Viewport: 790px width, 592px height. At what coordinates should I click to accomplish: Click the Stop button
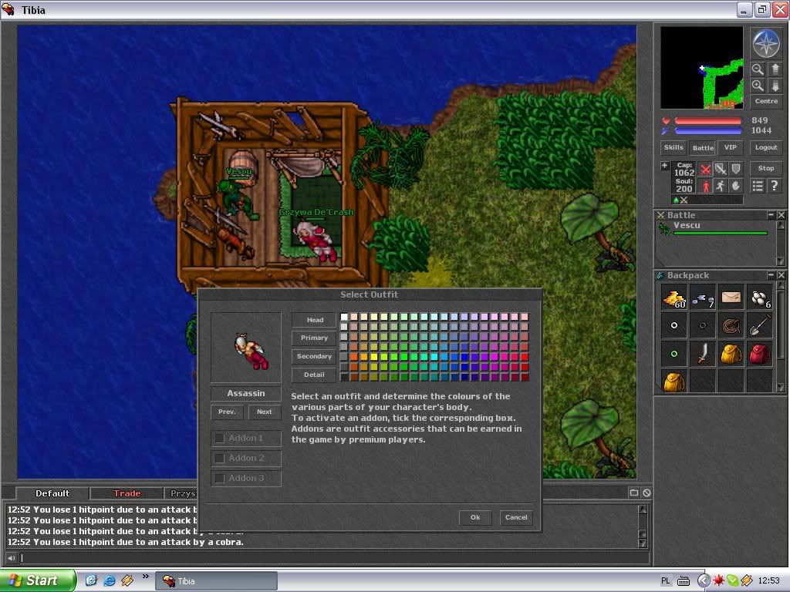pyautogui.click(x=766, y=168)
